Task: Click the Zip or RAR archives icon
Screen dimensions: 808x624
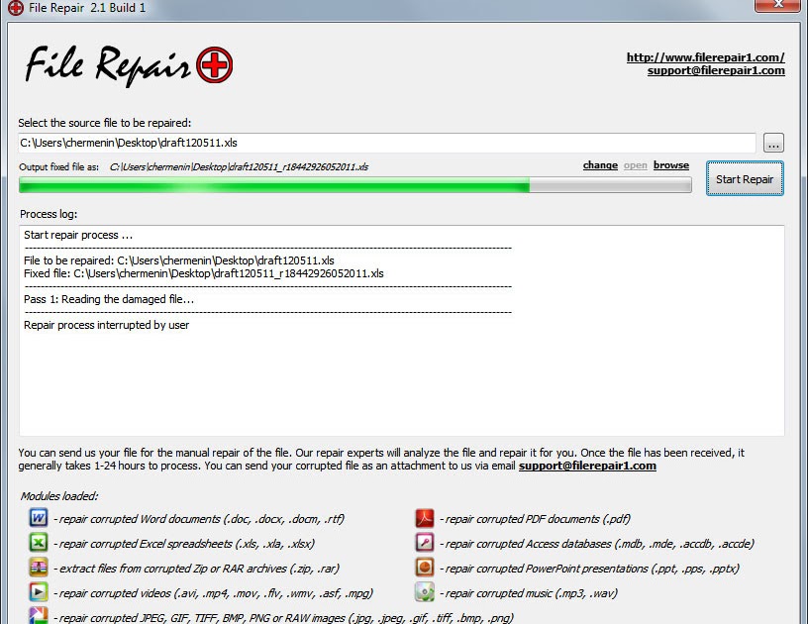Action: 39,567
